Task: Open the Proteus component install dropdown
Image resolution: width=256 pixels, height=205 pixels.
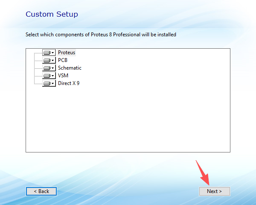Action: click(49, 53)
